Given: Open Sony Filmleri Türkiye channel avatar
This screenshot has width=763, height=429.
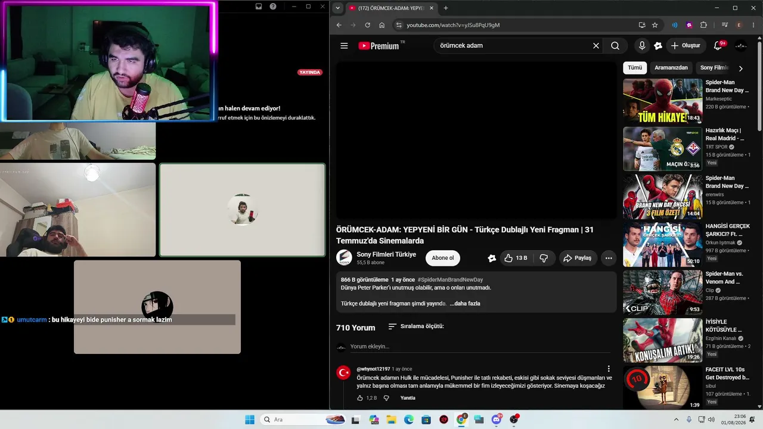Looking at the screenshot, I should (x=344, y=257).
